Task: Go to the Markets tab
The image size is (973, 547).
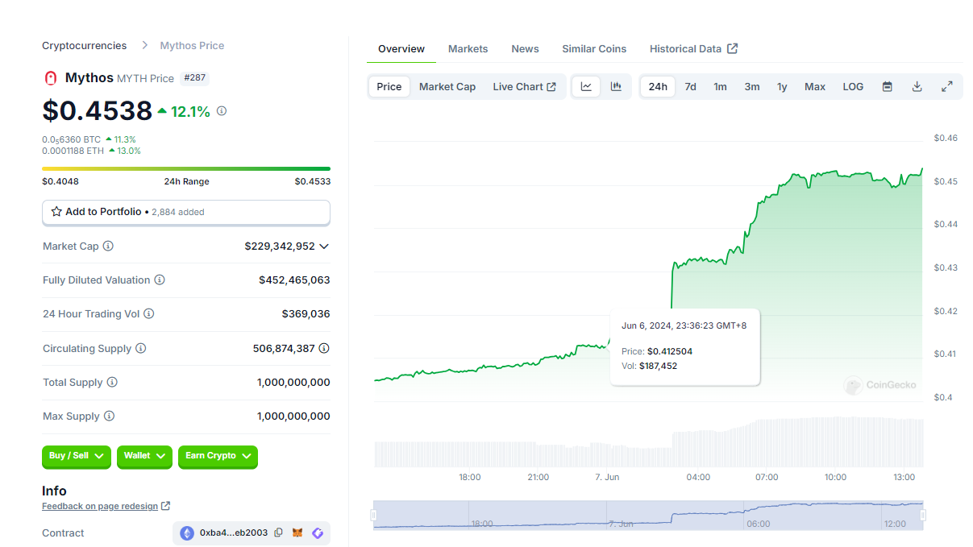Action: [468, 49]
